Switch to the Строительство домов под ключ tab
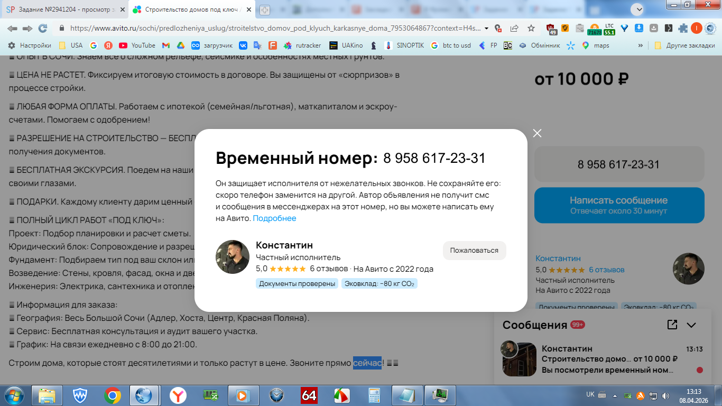Image resolution: width=722 pixels, height=406 pixels. click(191, 10)
